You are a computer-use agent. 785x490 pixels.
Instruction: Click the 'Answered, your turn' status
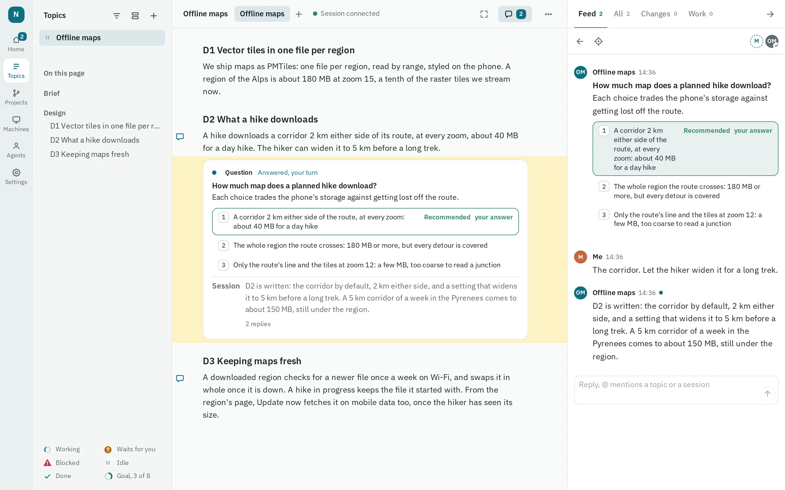pos(287,172)
